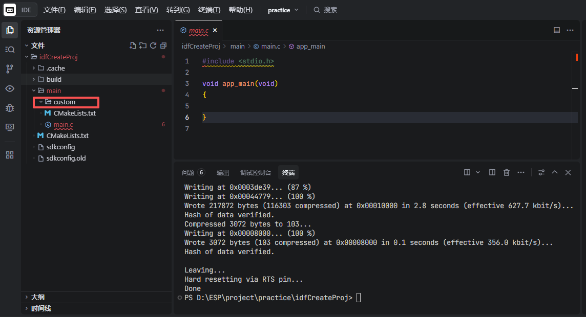Split the terminal
This screenshot has width=586, height=317.
[492, 172]
